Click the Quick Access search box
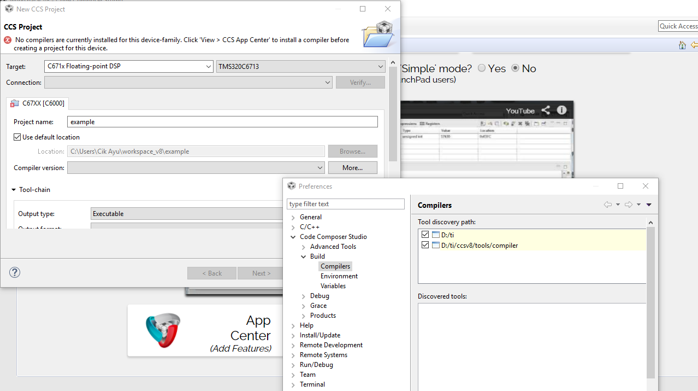The image size is (698, 391). (x=678, y=26)
